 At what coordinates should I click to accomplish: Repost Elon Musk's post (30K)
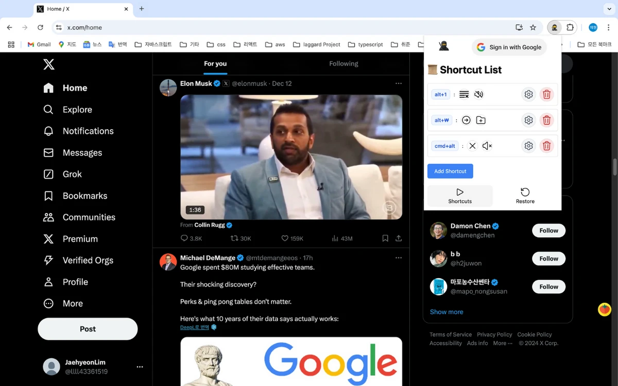coord(241,238)
